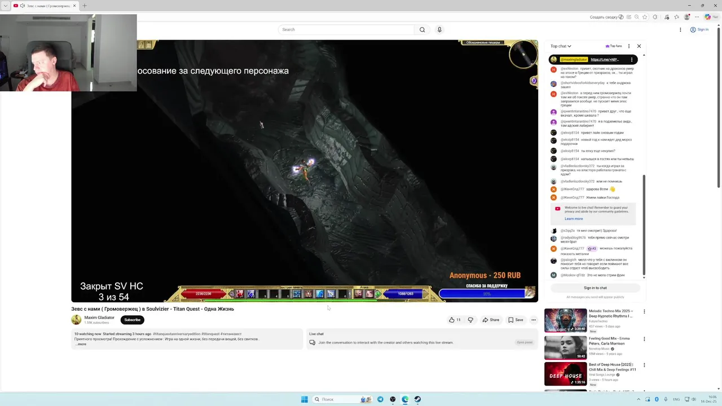722x406 pixels.
Task: Add page to favorites star icon
Action: click(x=646, y=17)
